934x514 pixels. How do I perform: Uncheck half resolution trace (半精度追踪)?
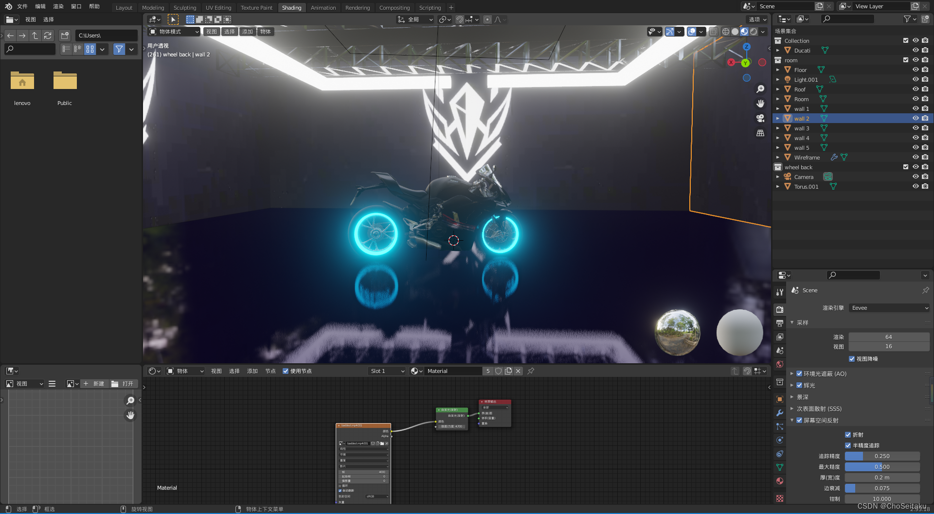848,445
